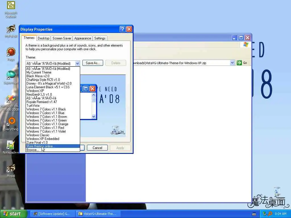Launch Everything search shortcut
Viewport: 291px width, 218px height.
11,124
